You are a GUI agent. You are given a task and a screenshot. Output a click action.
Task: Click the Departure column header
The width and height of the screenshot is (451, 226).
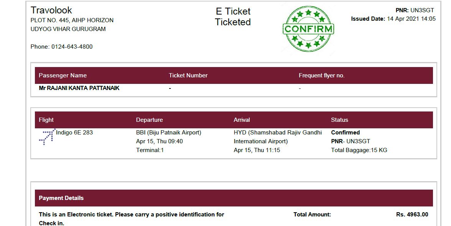[149, 120]
